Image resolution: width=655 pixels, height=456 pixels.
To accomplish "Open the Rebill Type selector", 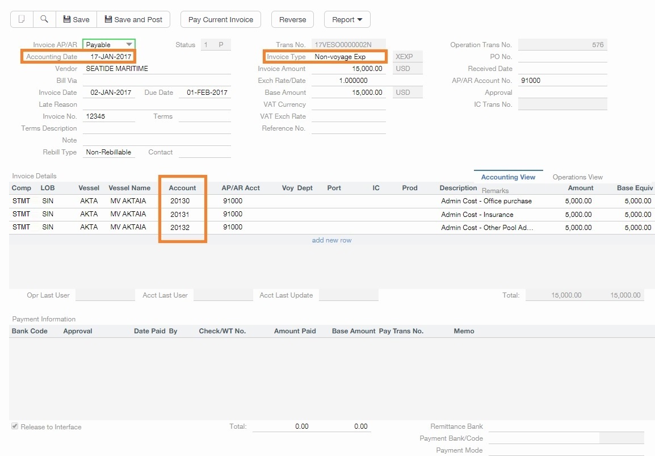I will click(108, 152).
